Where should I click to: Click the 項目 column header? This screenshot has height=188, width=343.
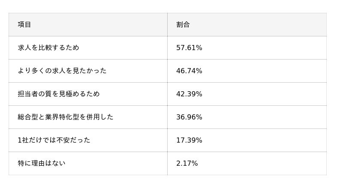pyautogui.click(x=24, y=25)
